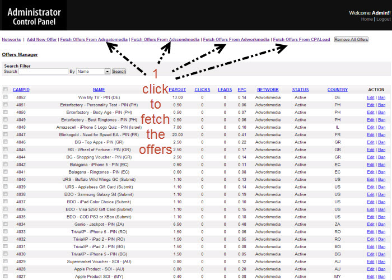Open the By Name dropdown
Screen dimensions: 392x280
94,72
